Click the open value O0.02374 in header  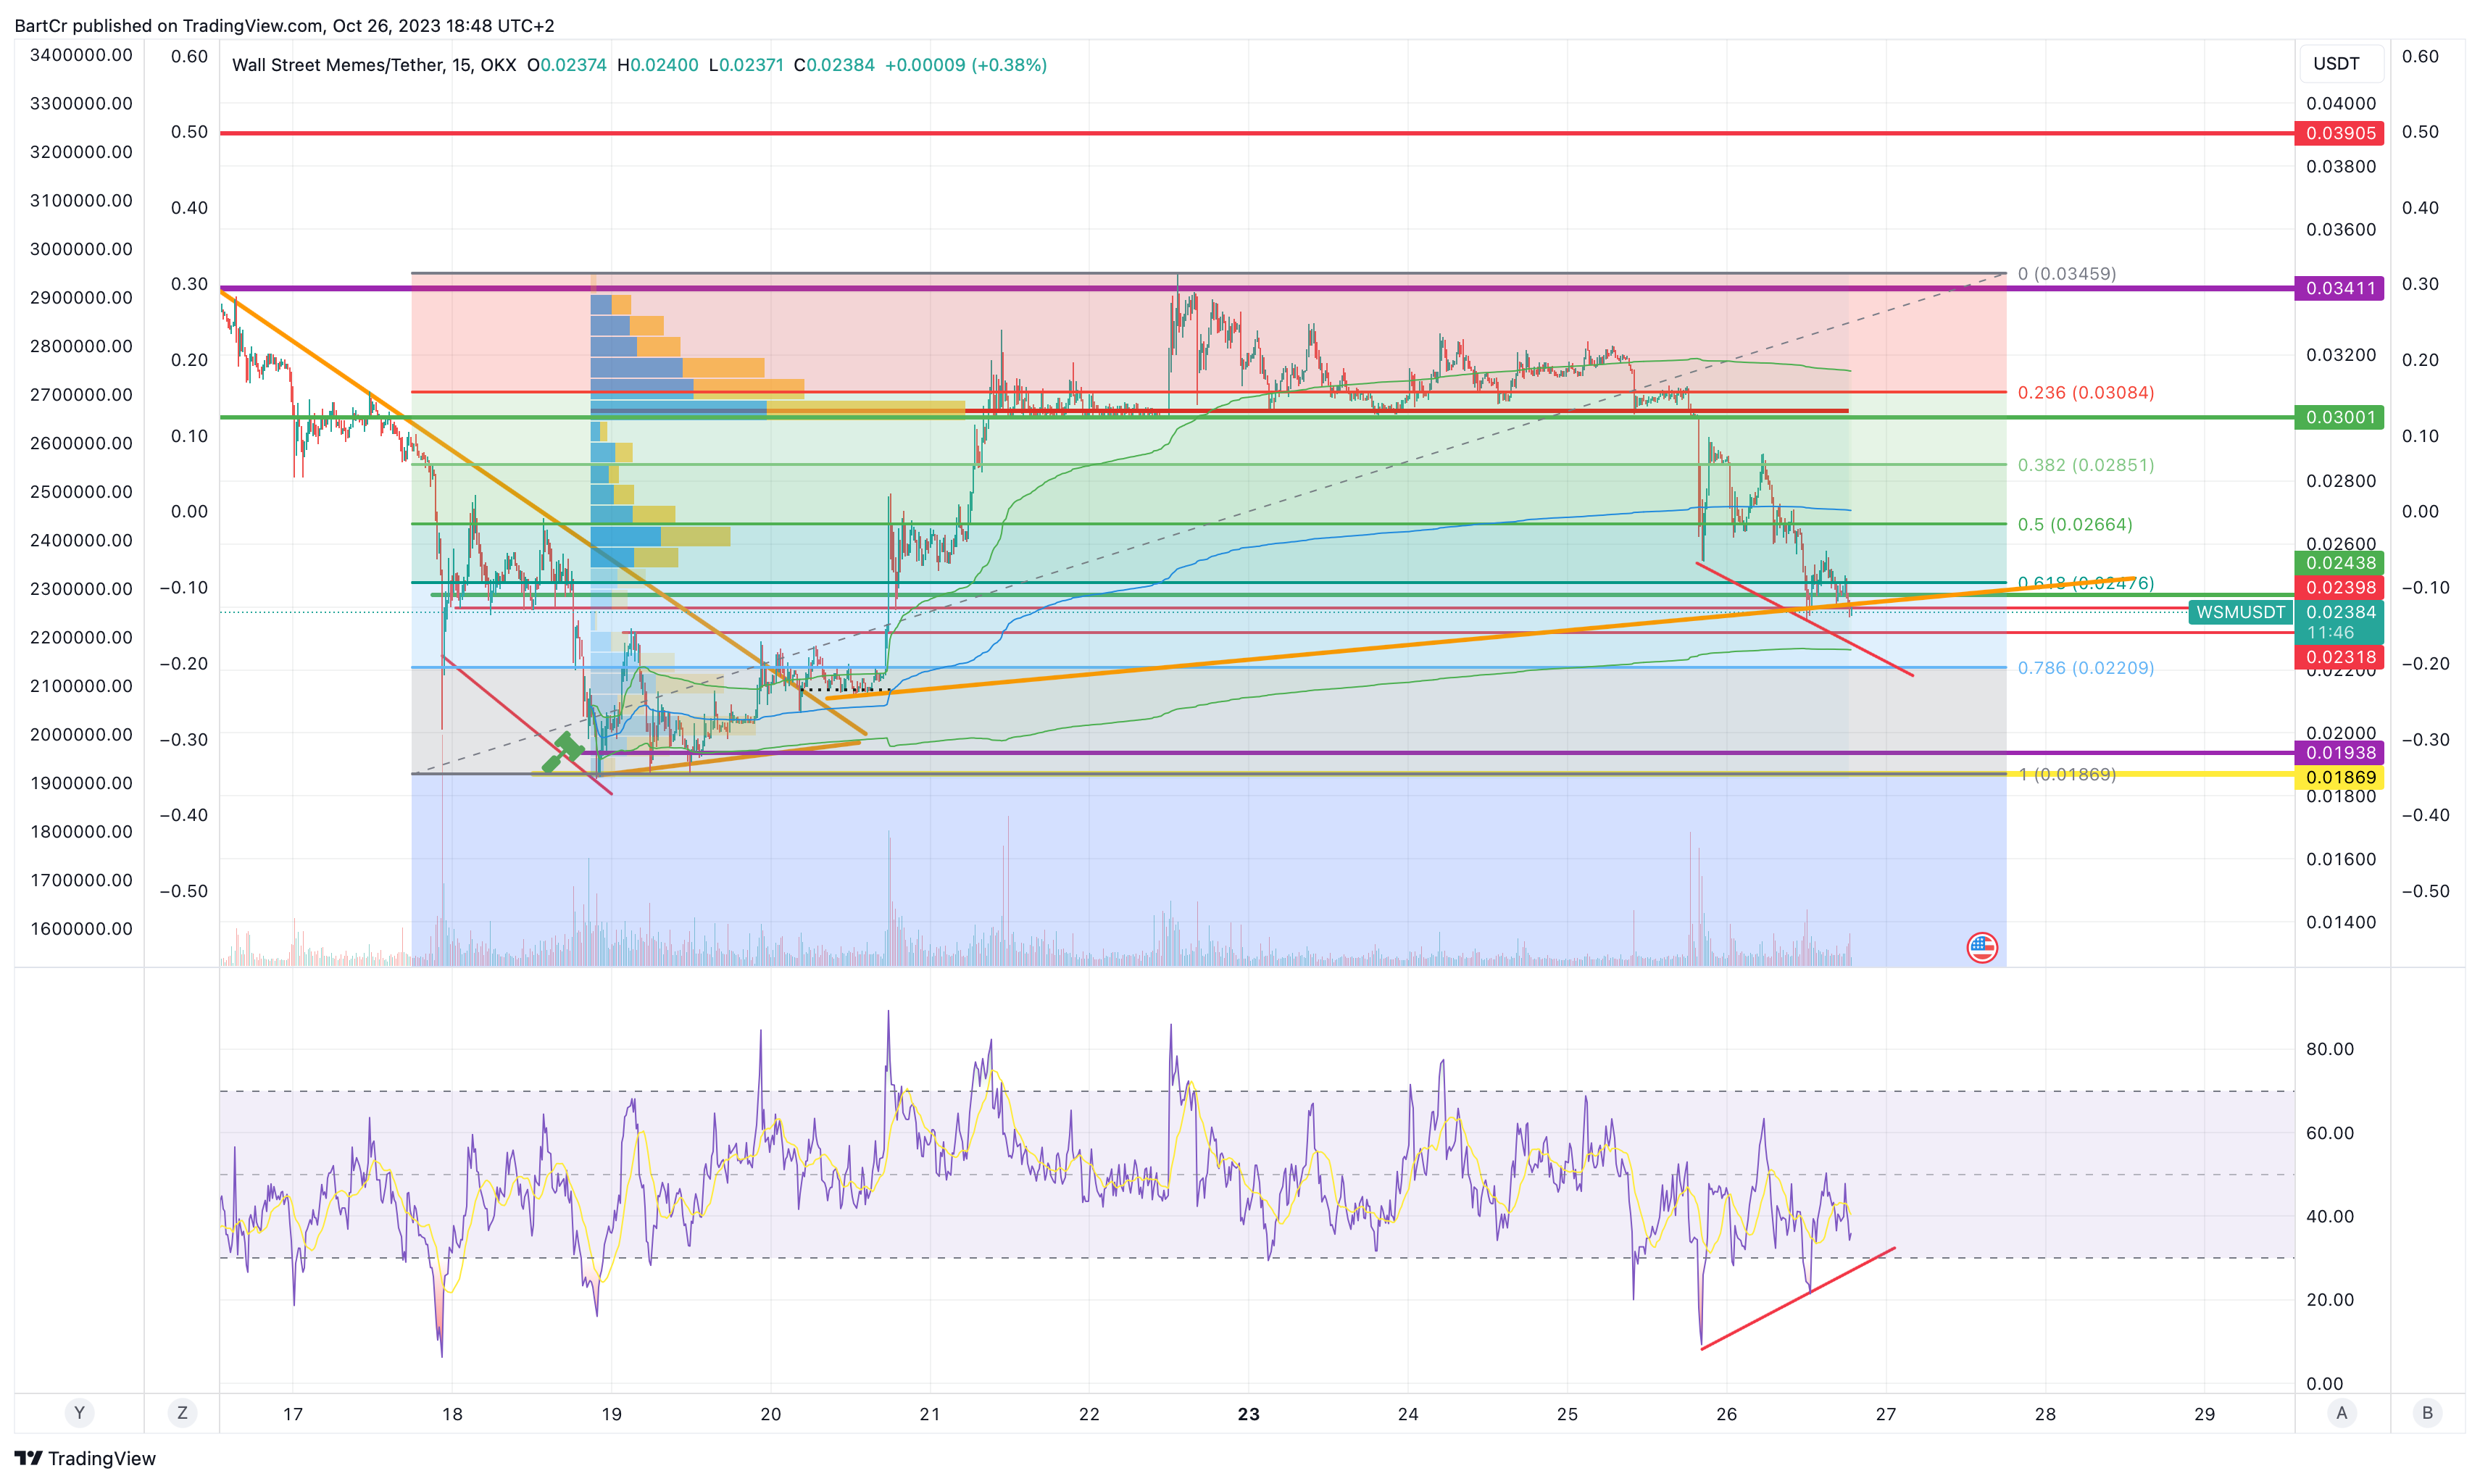pos(567,65)
